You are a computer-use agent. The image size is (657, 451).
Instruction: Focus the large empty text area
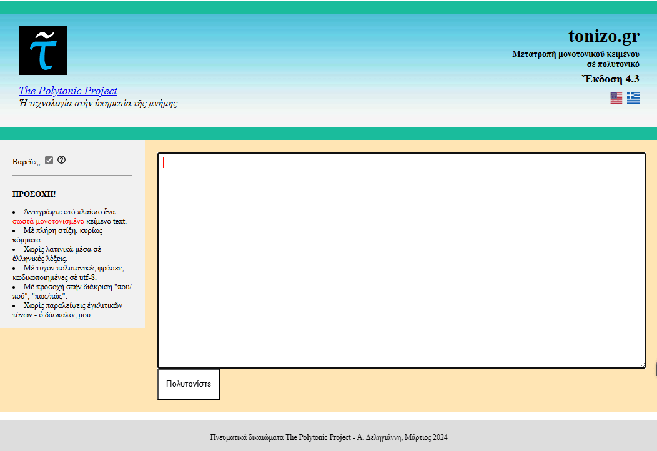401,260
